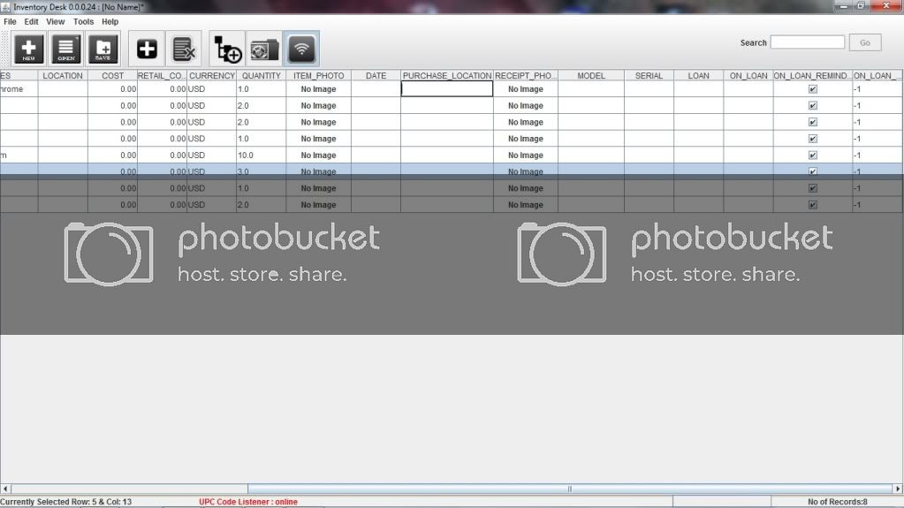Click 'Currently Selected Row' status text
The width and height of the screenshot is (904, 508).
(x=65, y=502)
